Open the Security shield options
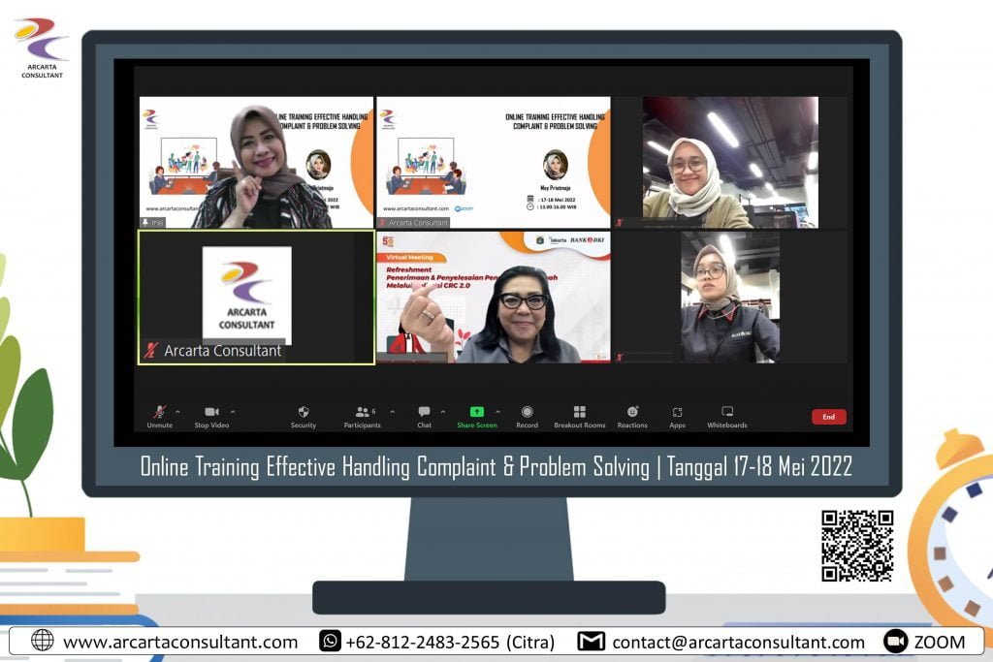Viewport: 993px width, 662px height. [x=304, y=413]
